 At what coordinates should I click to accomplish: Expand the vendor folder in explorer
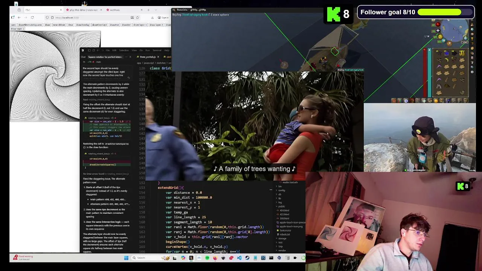tap(282, 250)
